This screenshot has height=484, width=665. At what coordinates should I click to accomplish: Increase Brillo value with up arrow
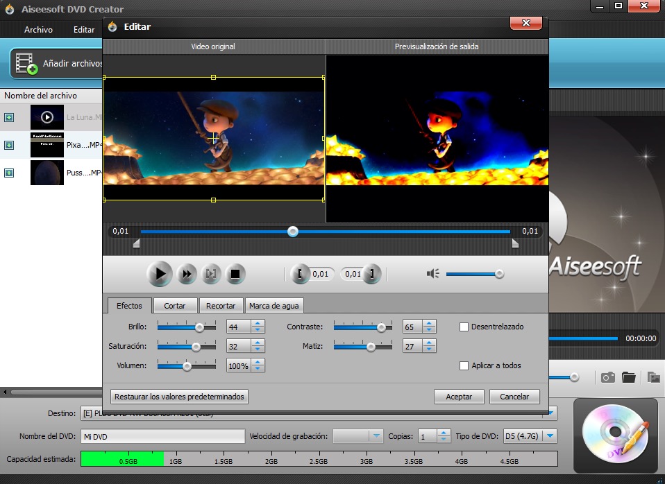(x=258, y=323)
